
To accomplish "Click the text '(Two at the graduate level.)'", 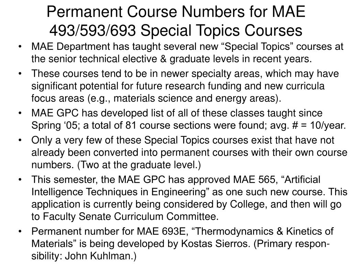I will (139, 165).
